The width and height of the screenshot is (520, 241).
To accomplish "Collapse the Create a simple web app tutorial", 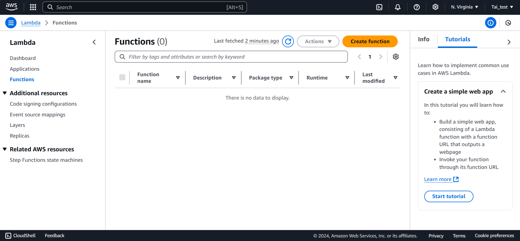I will click(x=503, y=92).
